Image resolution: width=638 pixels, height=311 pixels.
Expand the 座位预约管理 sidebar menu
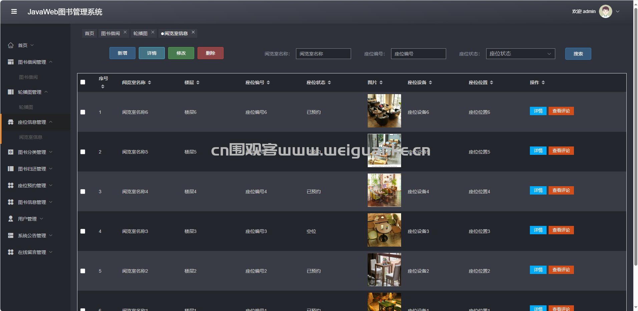[x=32, y=186]
